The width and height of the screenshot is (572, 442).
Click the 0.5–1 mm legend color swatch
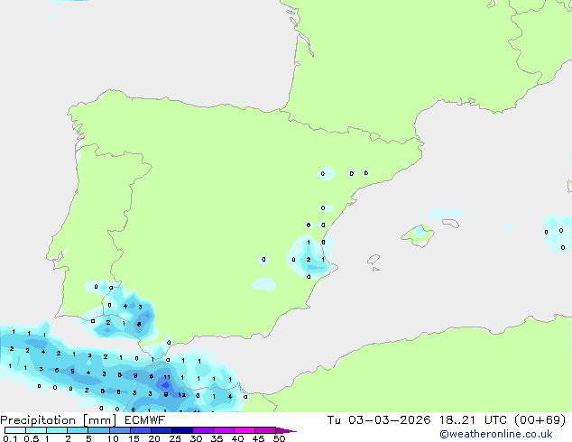tap(36, 430)
